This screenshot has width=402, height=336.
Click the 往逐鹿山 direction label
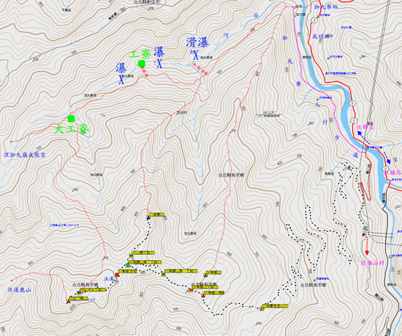tap(19, 289)
